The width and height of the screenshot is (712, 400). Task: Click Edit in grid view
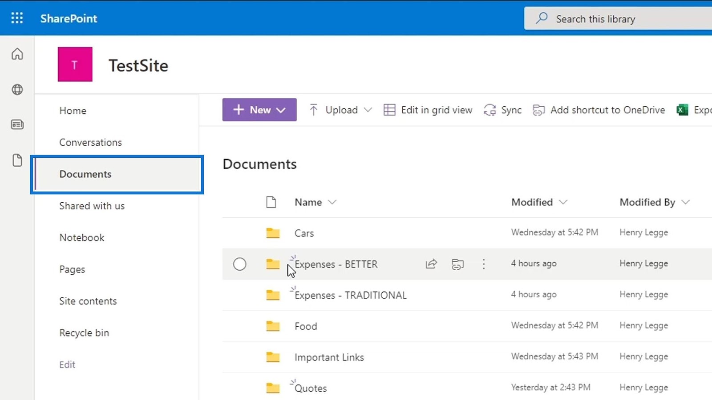click(x=428, y=110)
